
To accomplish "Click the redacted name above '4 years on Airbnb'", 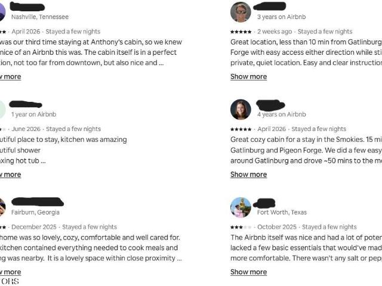I will pyautogui.click(x=270, y=105).
